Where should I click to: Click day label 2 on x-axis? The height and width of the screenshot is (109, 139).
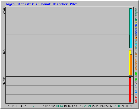point(13,106)
